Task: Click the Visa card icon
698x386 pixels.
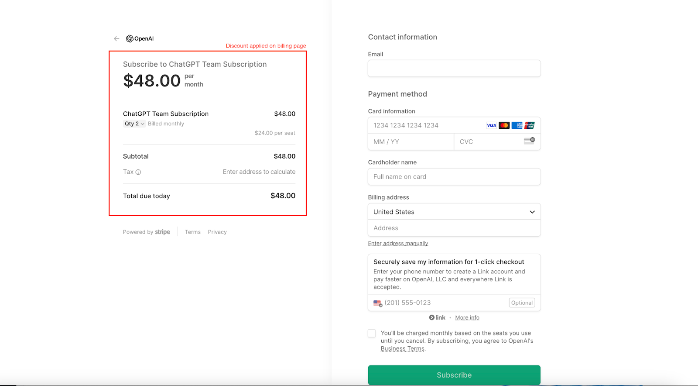Action: (x=491, y=125)
